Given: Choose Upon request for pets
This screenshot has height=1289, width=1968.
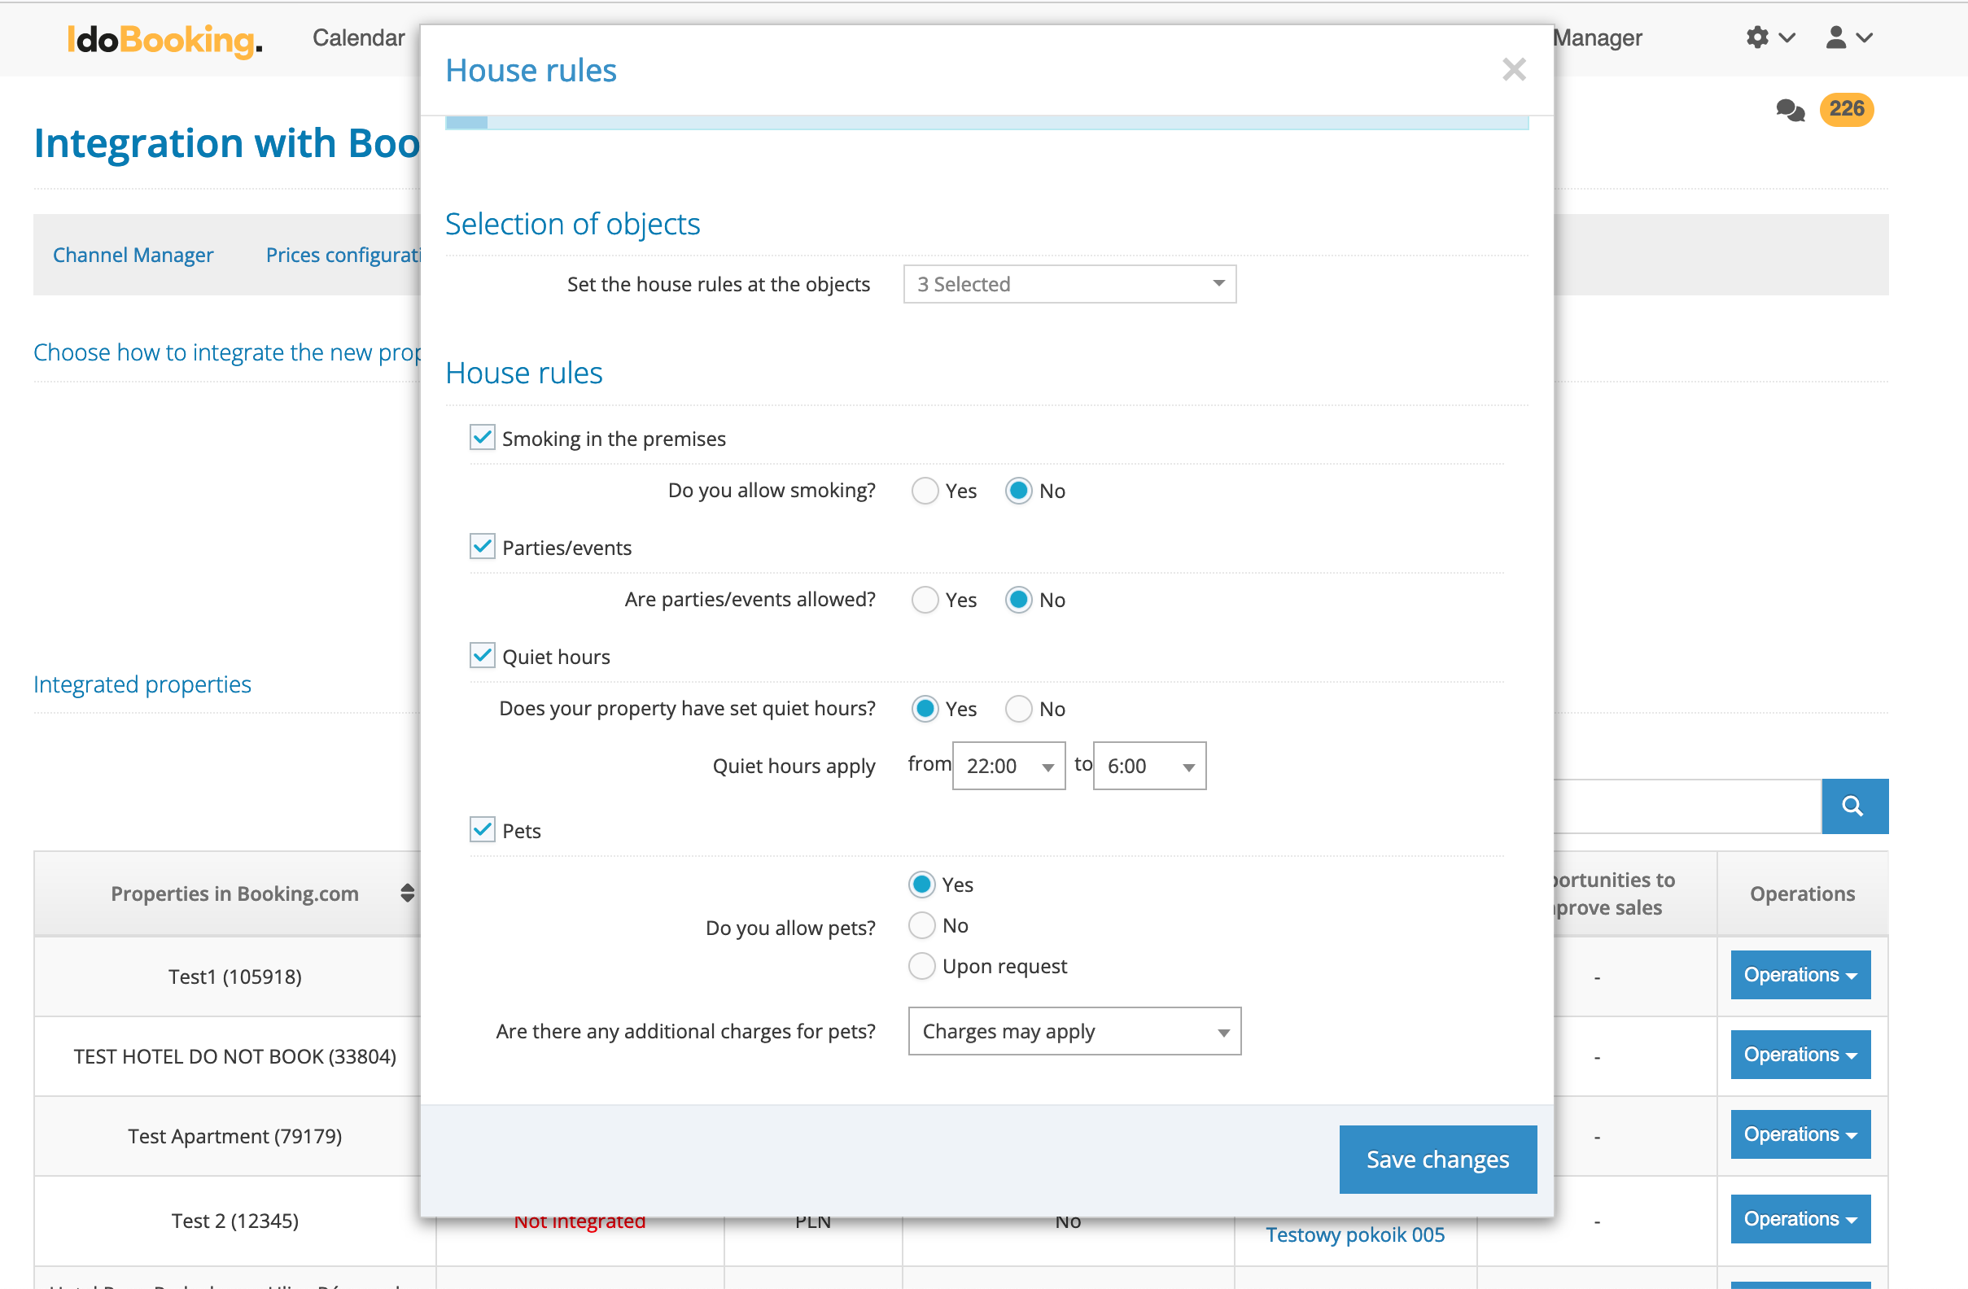Looking at the screenshot, I should (922, 966).
